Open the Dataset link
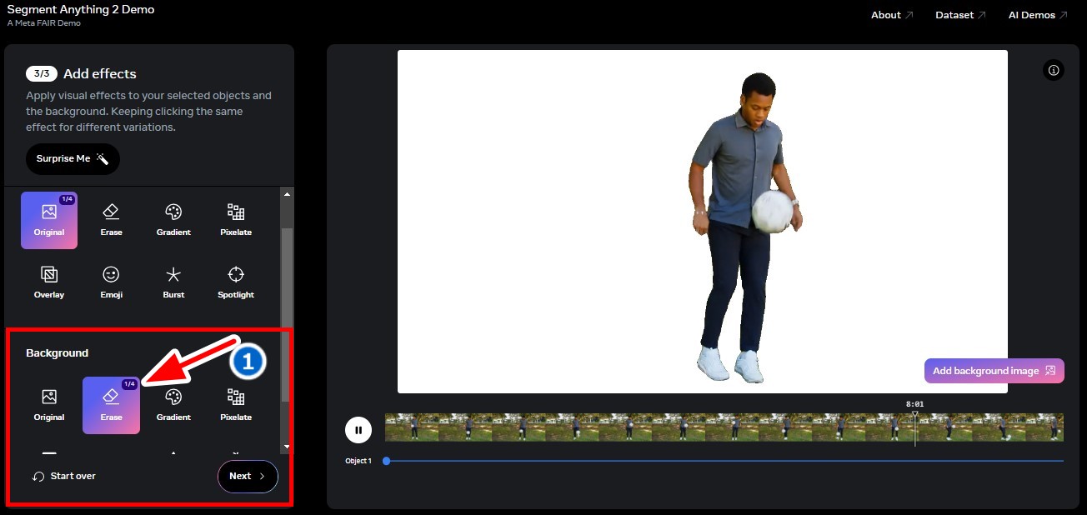Screen dimensions: 1087x515 [961, 15]
